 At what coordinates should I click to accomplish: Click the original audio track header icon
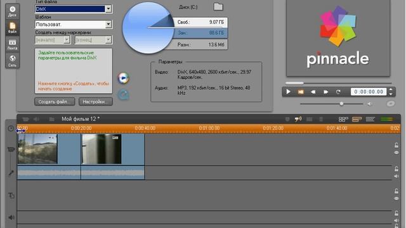(x=11, y=173)
